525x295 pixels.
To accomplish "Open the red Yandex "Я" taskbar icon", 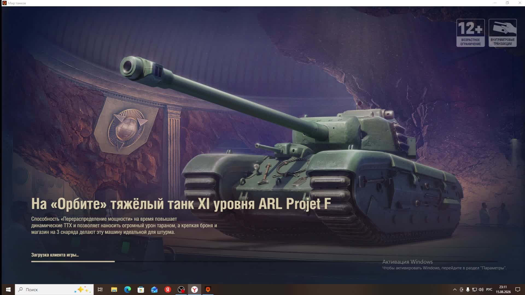I will tap(168, 290).
